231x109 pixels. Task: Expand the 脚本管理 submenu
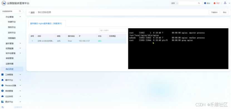click(x=20, y=43)
